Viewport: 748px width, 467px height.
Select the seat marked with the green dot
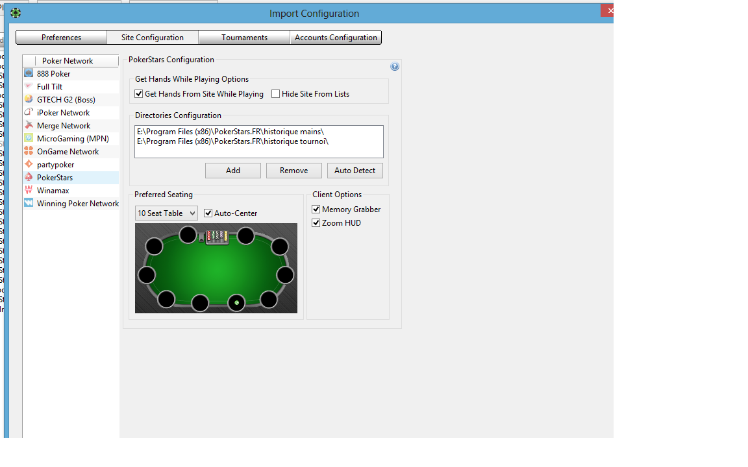click(x=236, y=303)
